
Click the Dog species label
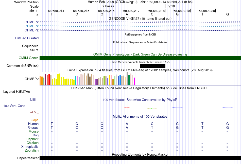tap(36, 135)
